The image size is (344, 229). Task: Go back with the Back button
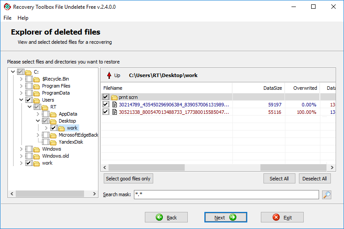click(x=166, y=217)
